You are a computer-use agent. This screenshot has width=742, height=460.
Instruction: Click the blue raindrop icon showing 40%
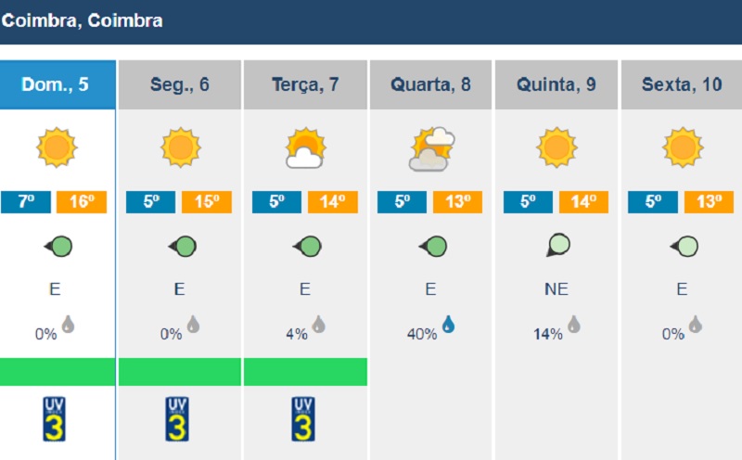click(448, 325)
